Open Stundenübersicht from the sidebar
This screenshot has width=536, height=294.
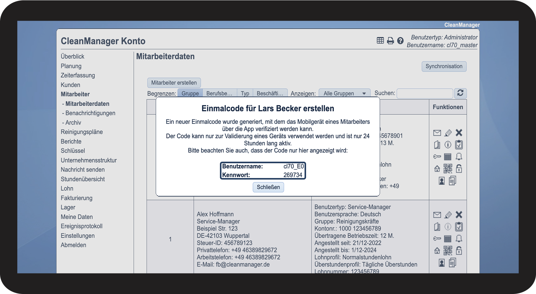83,179
